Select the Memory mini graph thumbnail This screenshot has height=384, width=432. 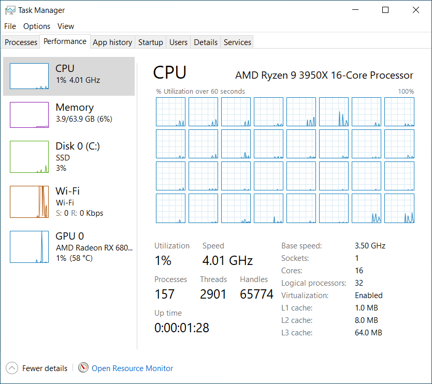click(x=29, y=115)
